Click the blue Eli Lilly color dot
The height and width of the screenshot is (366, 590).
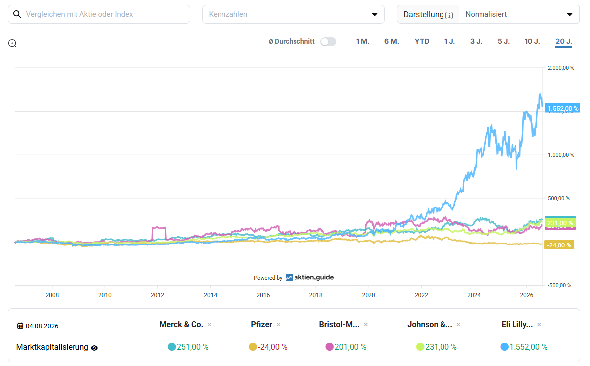tap(504, 347)
